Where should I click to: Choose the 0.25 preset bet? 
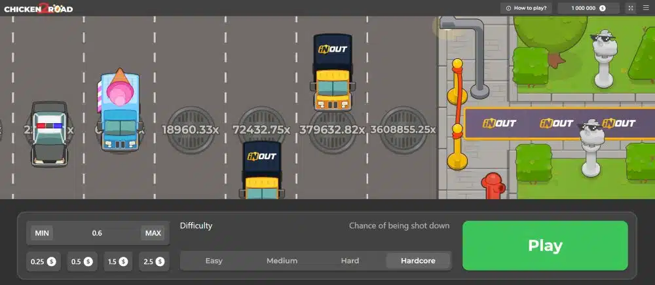pyautogui.click(x=43, y=261)
